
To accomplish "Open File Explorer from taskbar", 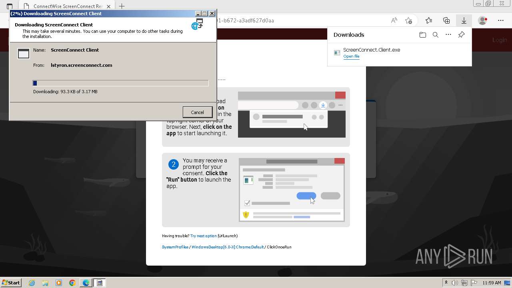I will click(46, 283).
